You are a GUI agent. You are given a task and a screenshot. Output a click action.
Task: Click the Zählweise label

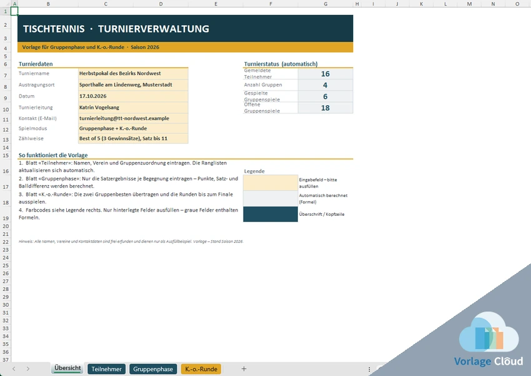coord(31,138)
